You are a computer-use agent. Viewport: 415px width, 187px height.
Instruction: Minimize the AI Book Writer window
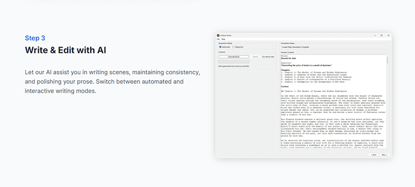[375, 35]
